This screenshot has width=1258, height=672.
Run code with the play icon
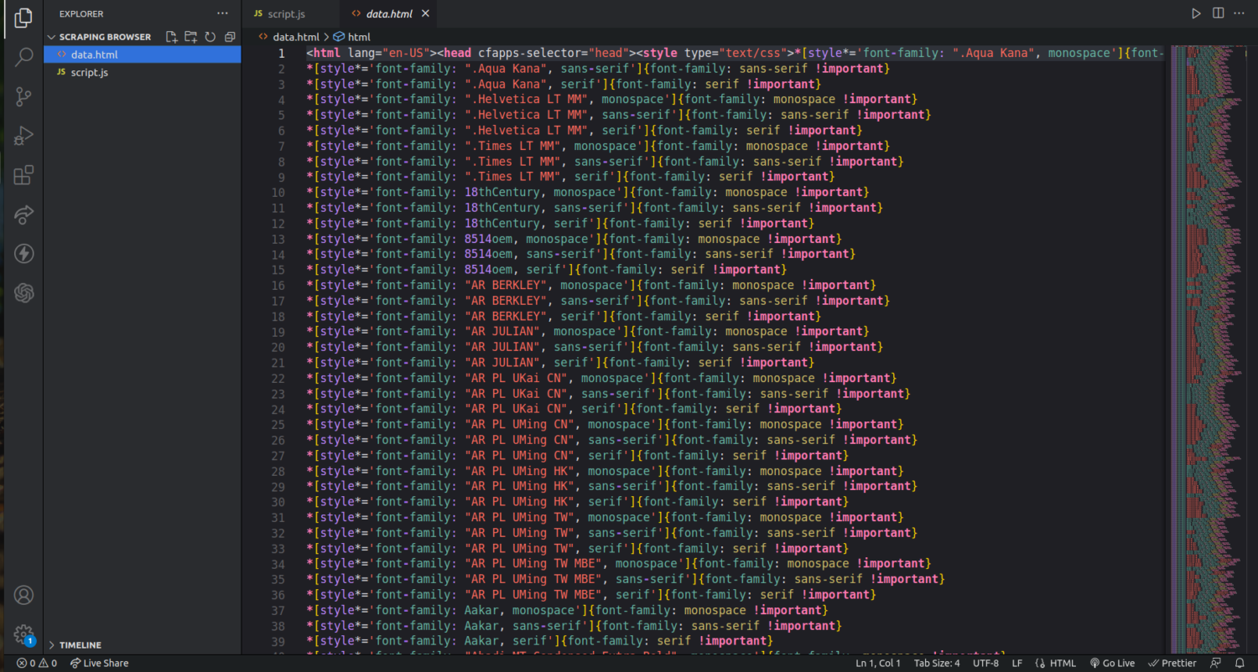[1197, 13]
